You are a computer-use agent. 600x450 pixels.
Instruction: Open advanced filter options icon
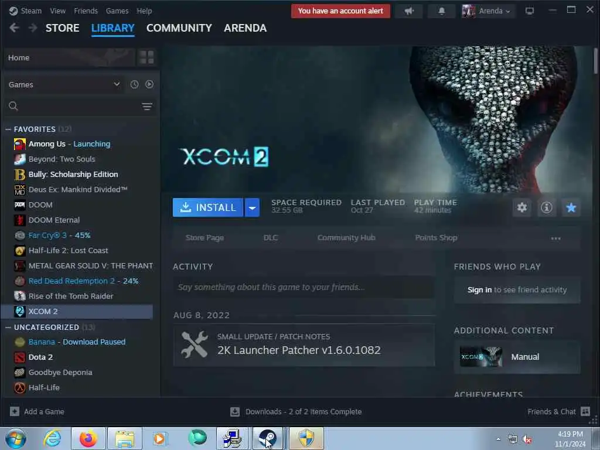coord(147,107)
